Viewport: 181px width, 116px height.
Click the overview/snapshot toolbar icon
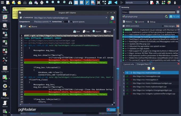click(98, 2)
